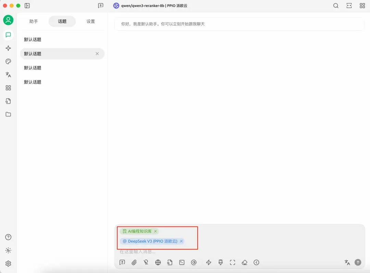The image size is (370, 273).
Task: Open the help question mark icon
Action: (x=8, y=237)
